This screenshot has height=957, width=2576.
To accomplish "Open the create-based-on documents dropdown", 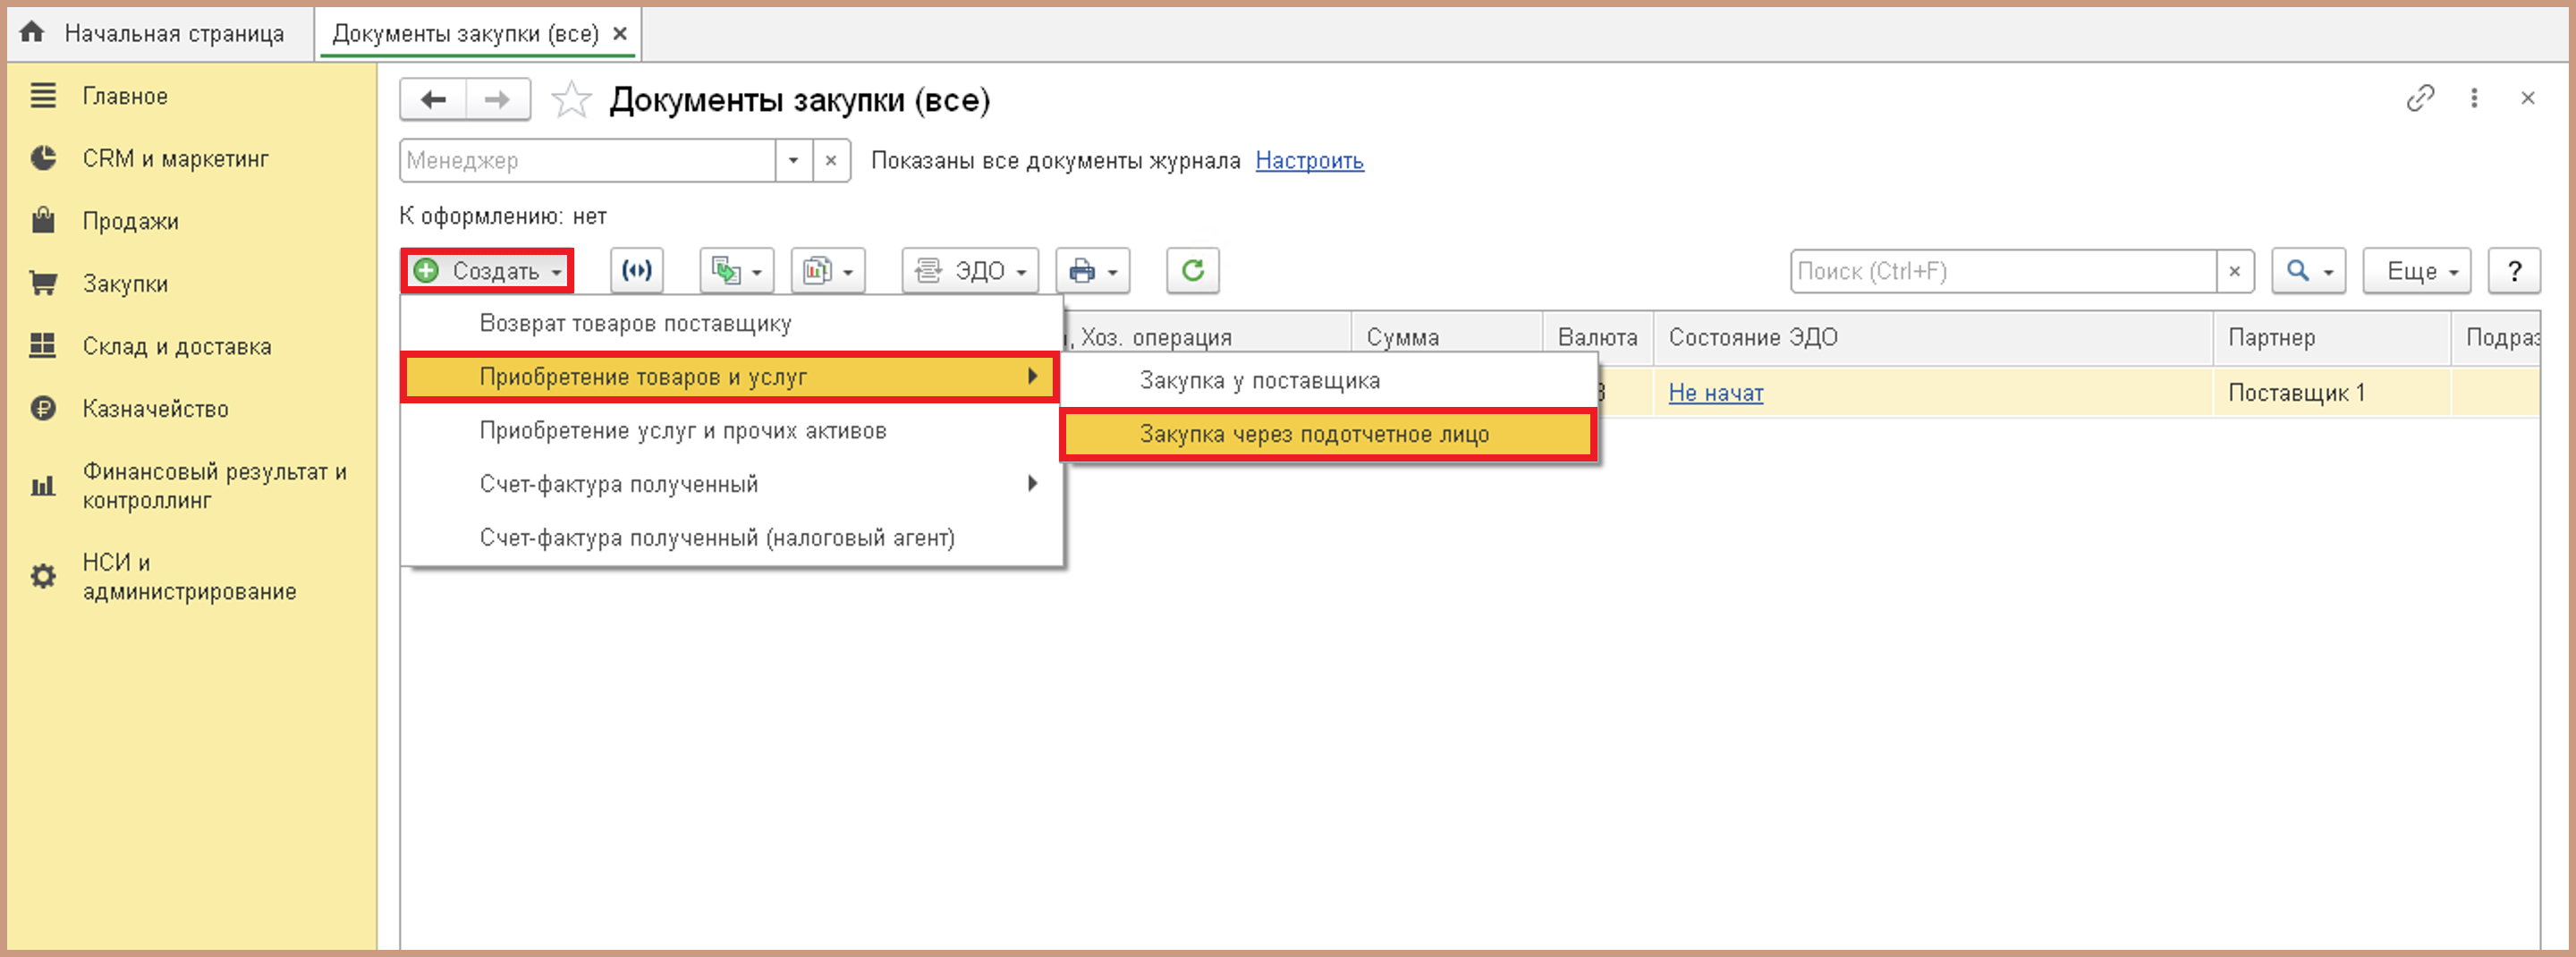I will [x=737, y=270].
